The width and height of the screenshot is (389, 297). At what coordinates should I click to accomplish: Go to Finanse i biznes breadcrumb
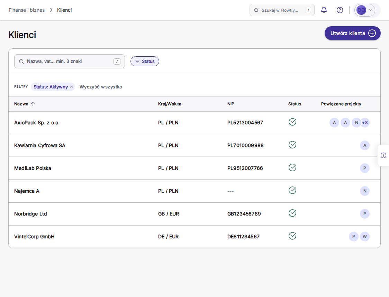tap(27, 10)
